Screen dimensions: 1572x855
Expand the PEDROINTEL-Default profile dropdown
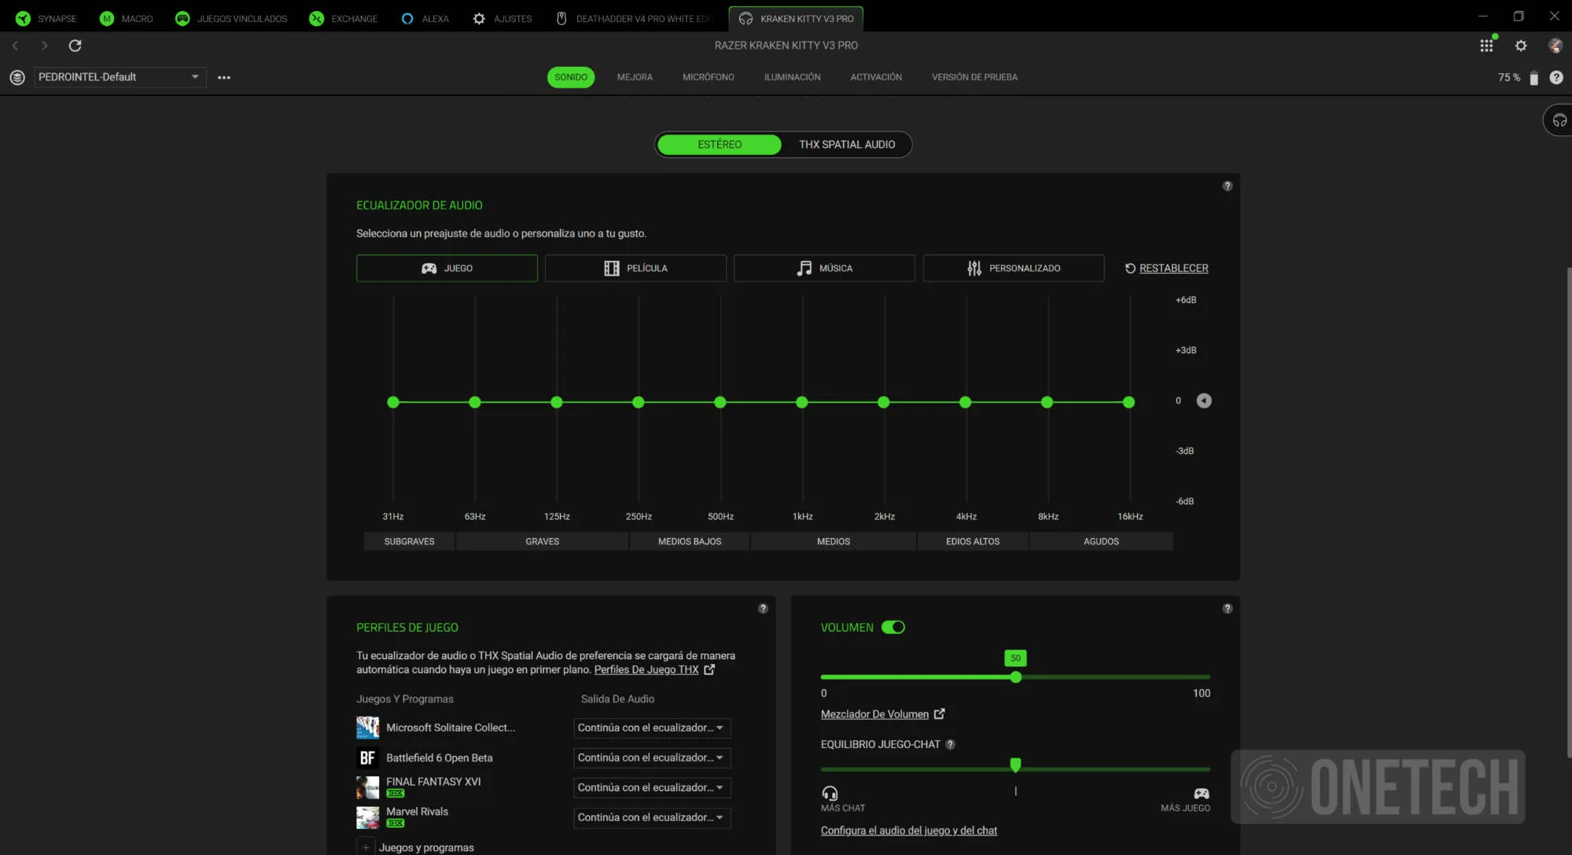pos(120,77)
